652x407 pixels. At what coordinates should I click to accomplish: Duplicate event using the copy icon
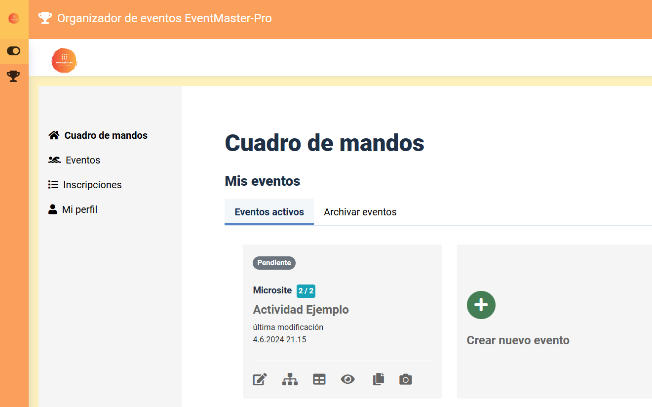(x=378, y=379)
